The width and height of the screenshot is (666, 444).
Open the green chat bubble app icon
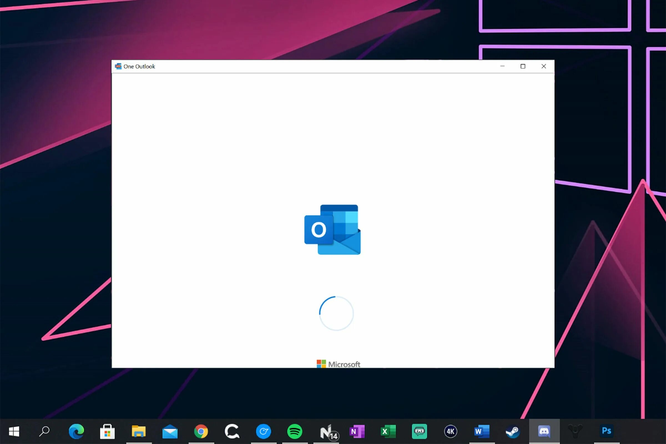(419, 431)
